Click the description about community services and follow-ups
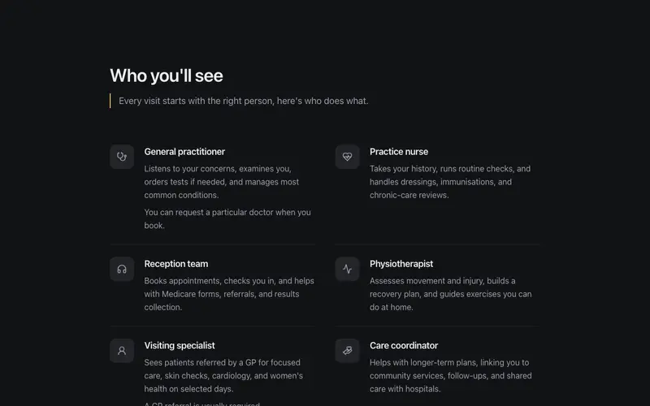The width and height of the screenshot is (650, 406). pos(451,376)
